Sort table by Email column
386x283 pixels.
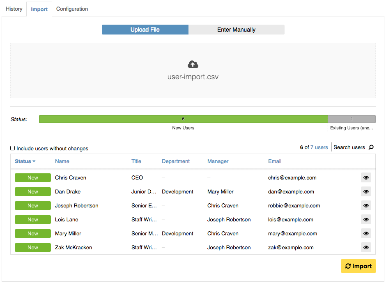275,161
